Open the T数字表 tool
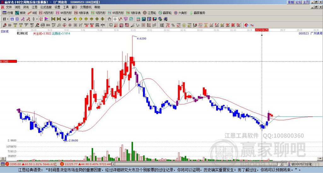 point(133,13)
